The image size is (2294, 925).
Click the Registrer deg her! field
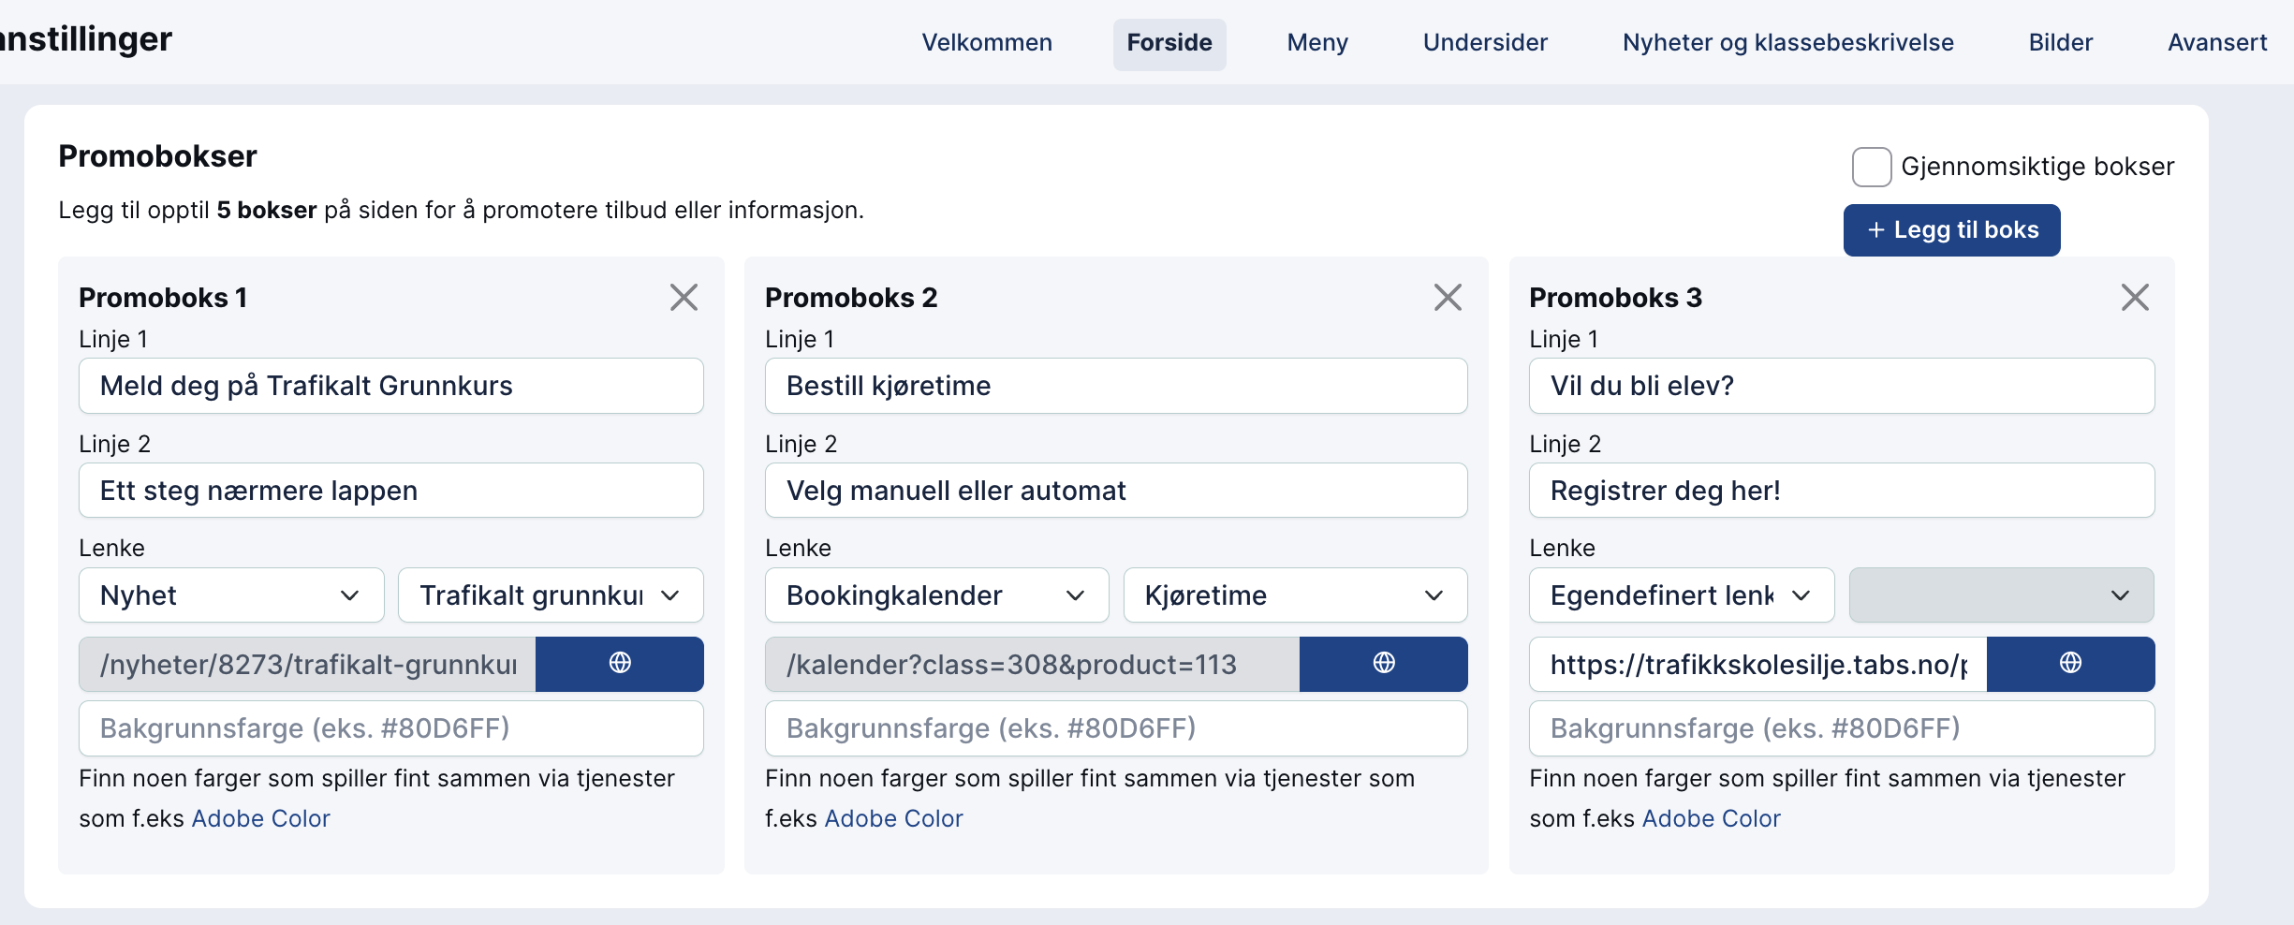pos(1842,491)
